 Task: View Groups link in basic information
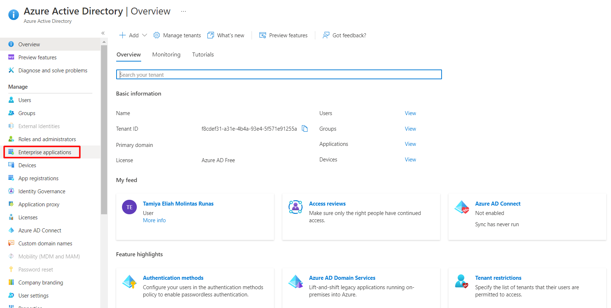(x=410, y=129)
